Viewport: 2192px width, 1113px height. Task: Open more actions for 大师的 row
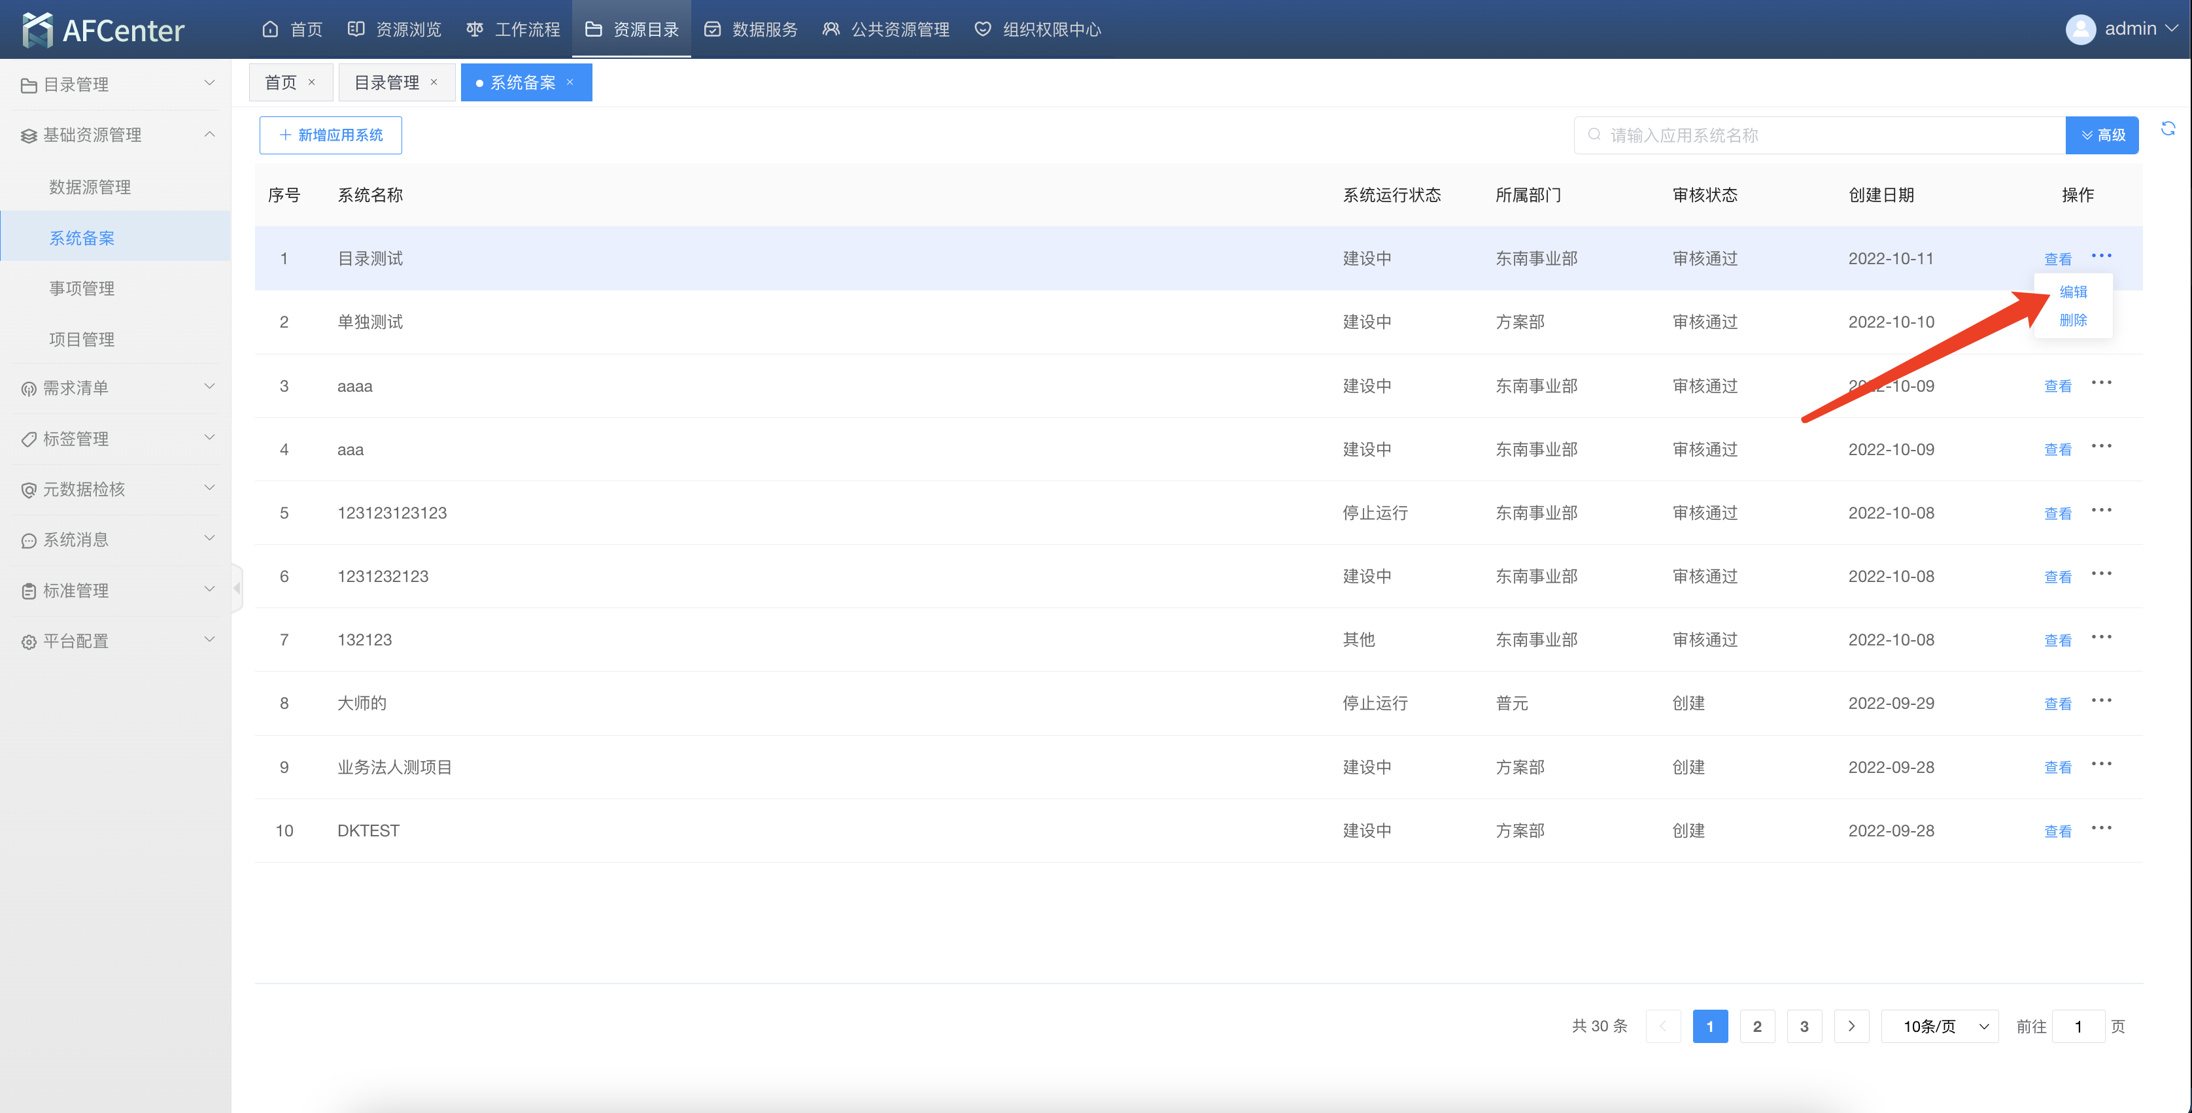point(2101,701)
